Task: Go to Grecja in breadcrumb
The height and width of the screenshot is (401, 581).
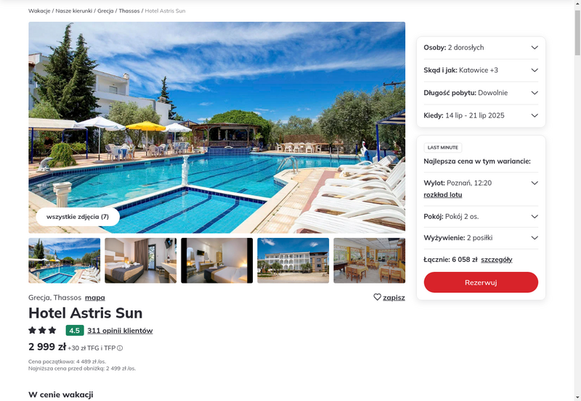Action: pyautogui.click(x=105, y=11)
